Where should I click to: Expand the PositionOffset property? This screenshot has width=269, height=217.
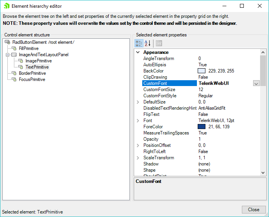pyautogui.click(x=138, y=145)
